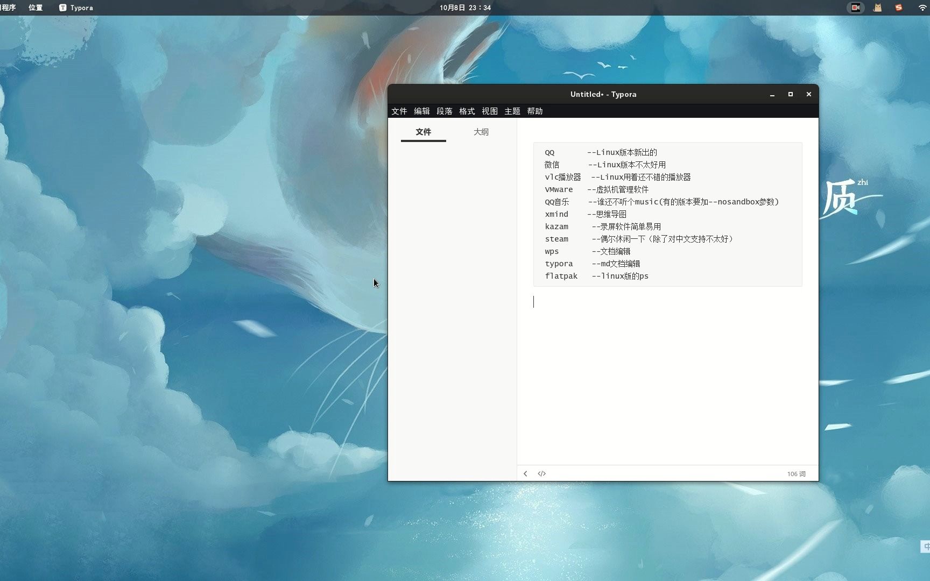Image resolution: width=930 pixels, height=581 pixels.
Task: Open the 主题 menu
Action: (x=512, y=111)
